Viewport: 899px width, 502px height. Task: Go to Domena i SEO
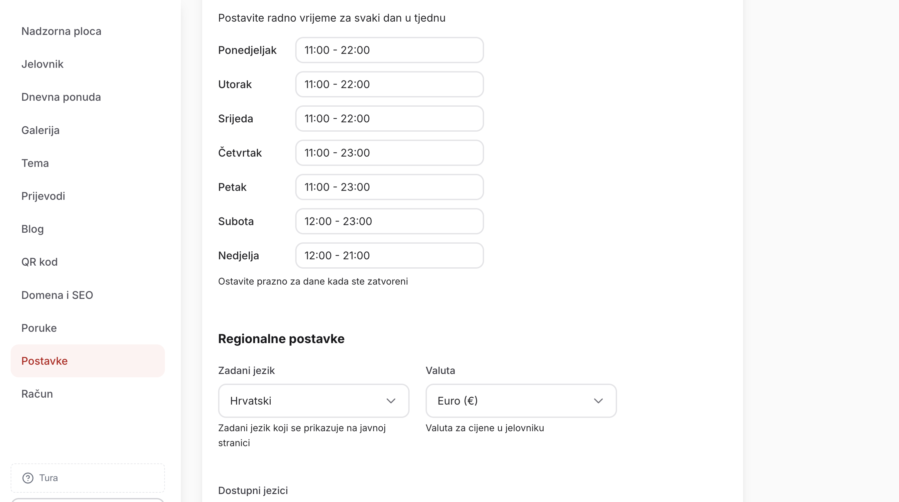click(x=57, y=295)
